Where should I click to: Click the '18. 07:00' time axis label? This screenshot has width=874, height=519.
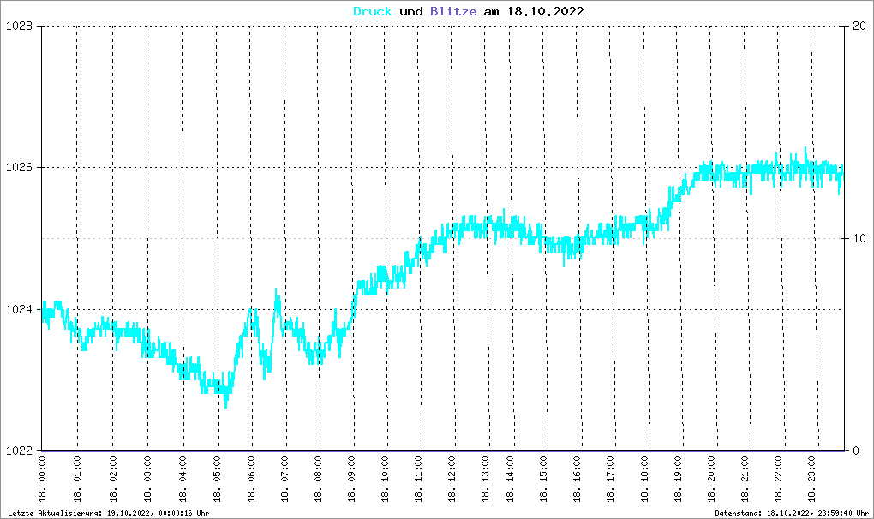pyautogui.click(x=284, y=479)
